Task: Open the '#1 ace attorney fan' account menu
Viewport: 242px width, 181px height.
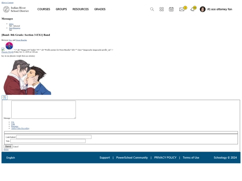Action: (220, 9)
